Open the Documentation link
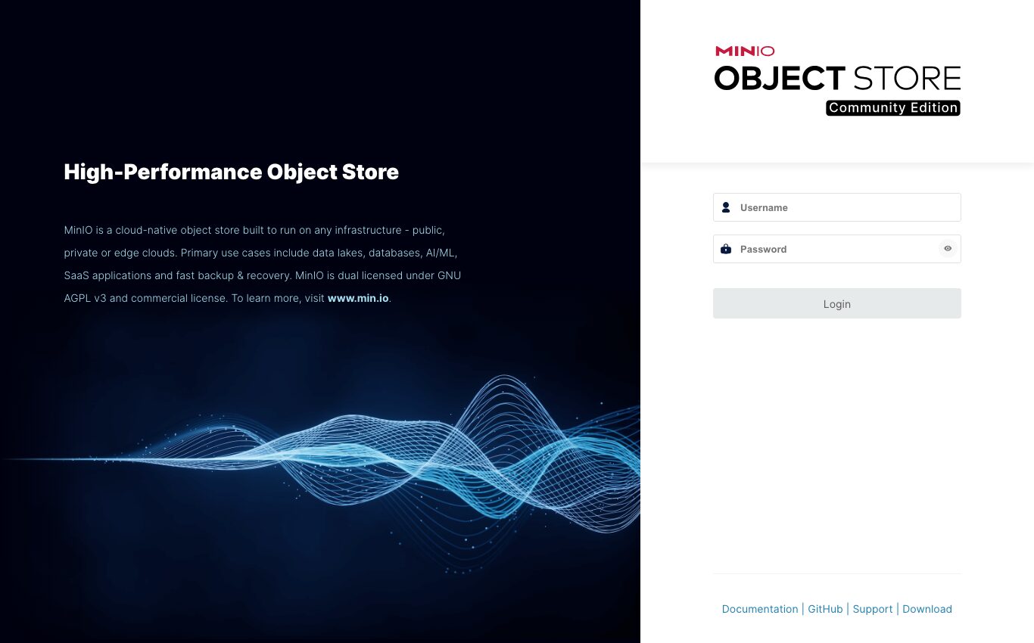Viewport: 1034px width, 643px height. pyautogui.click(x=760, y=609)
